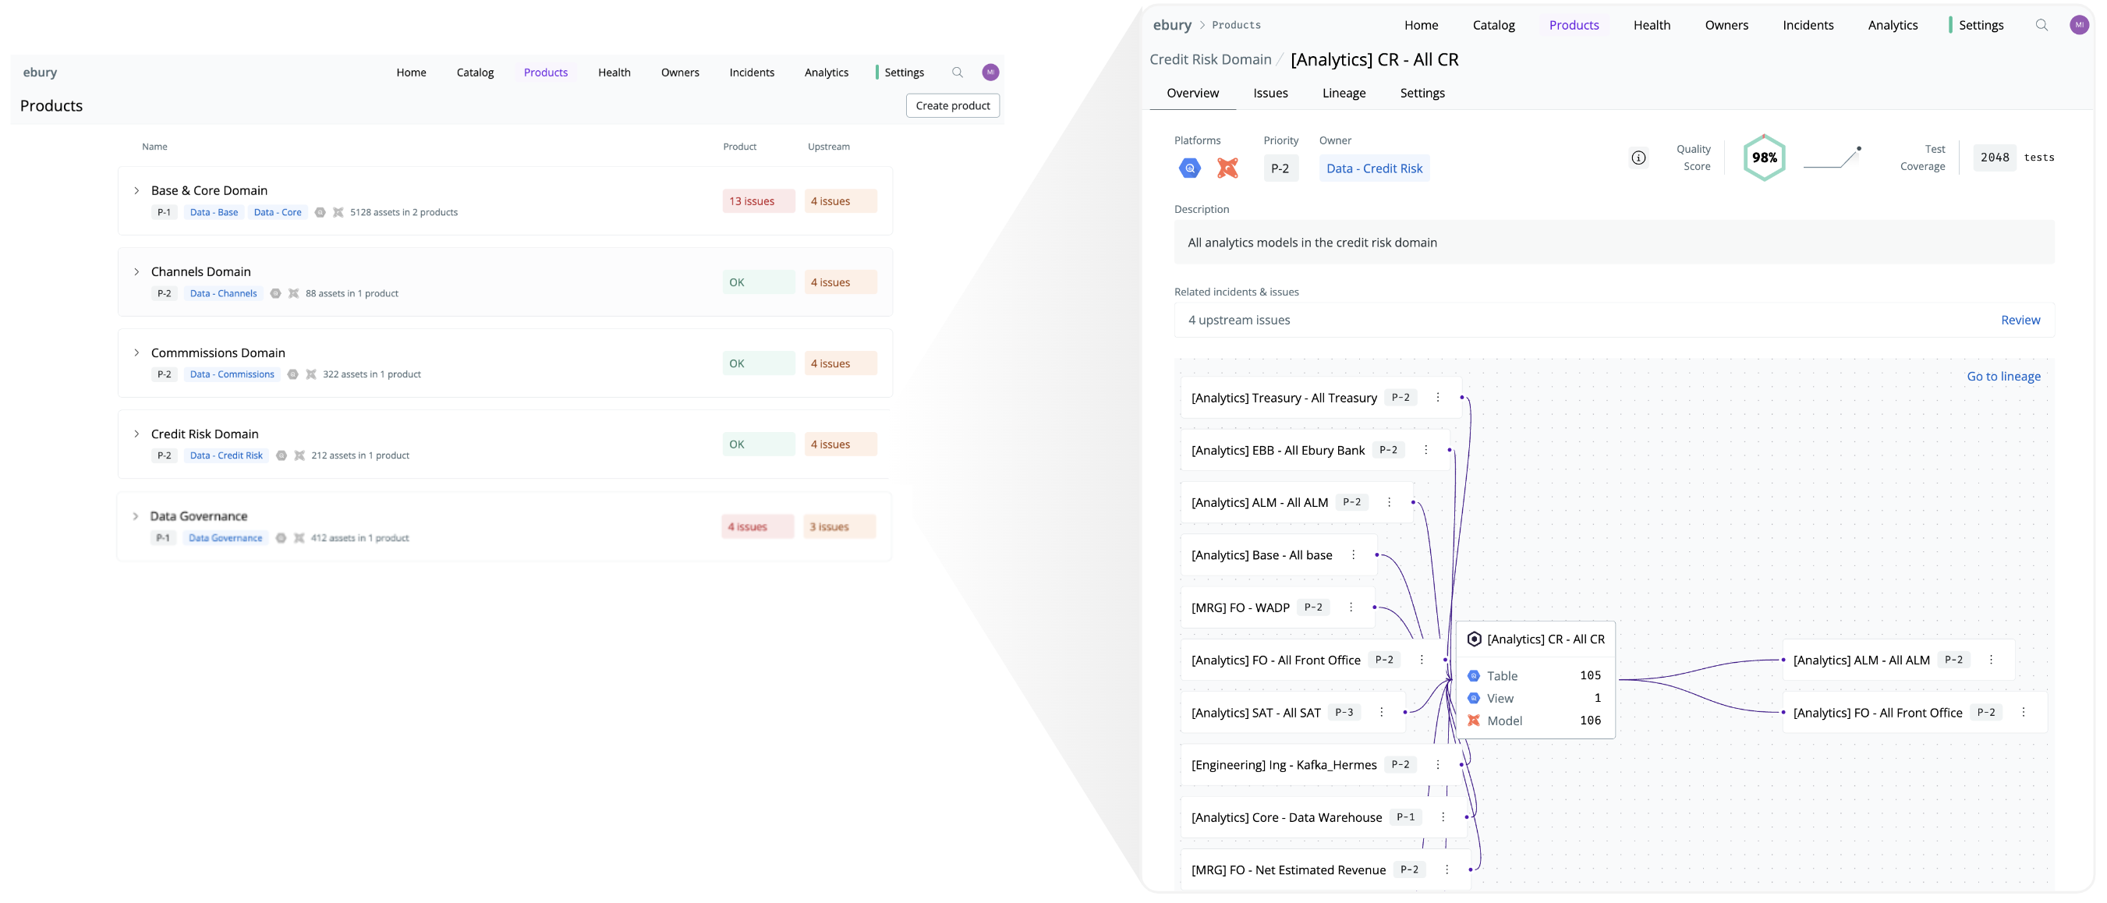Expand the Base & Core Domain row
Image resolution: width=2107 pixels, height=903 pixels.
coord(136,190)
